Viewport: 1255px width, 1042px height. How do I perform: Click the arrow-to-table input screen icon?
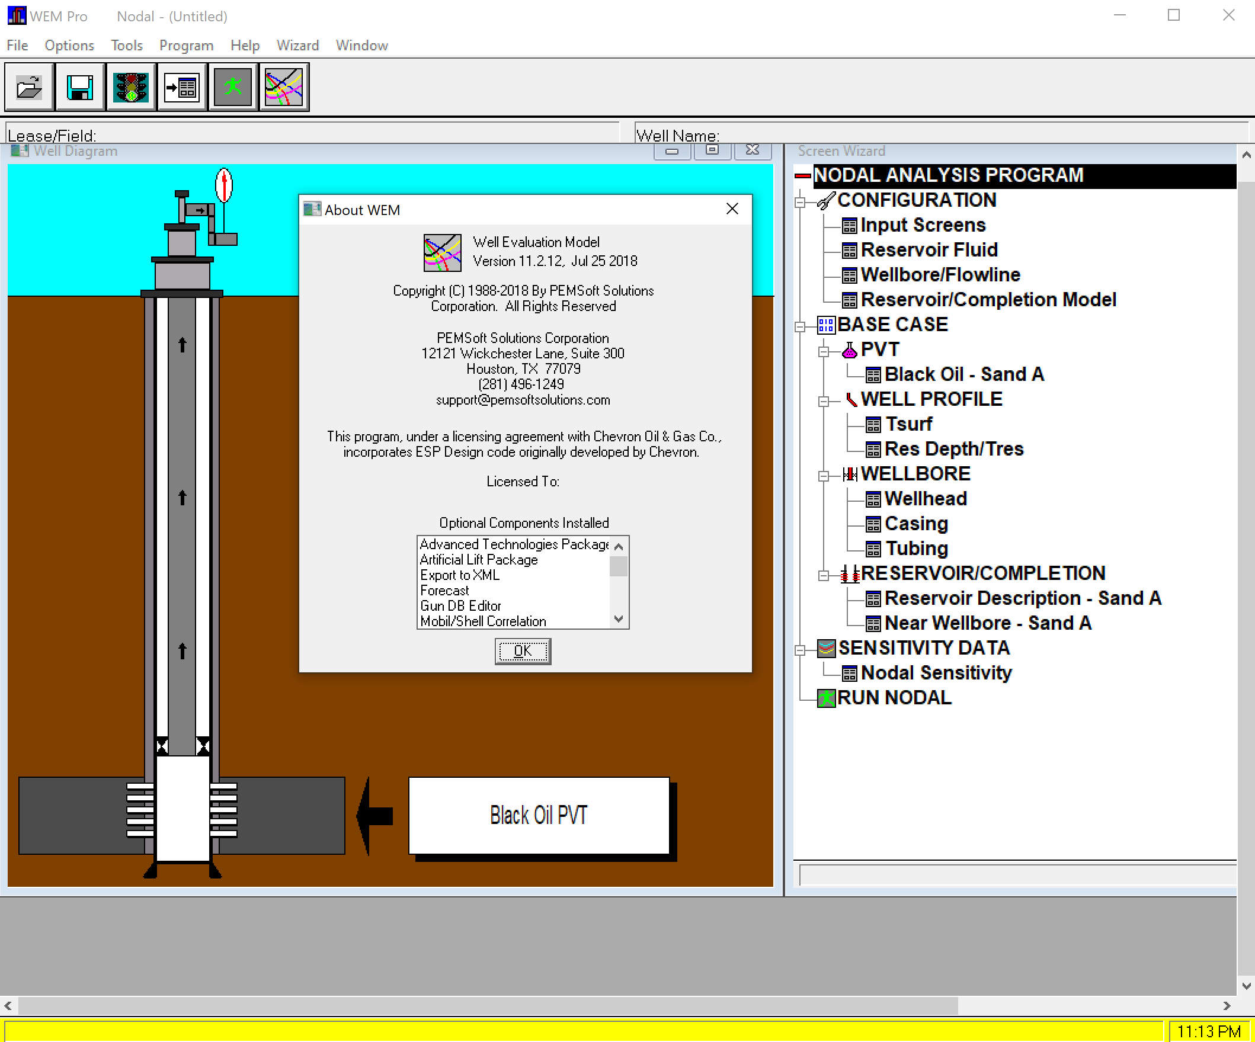coord(182,88)
